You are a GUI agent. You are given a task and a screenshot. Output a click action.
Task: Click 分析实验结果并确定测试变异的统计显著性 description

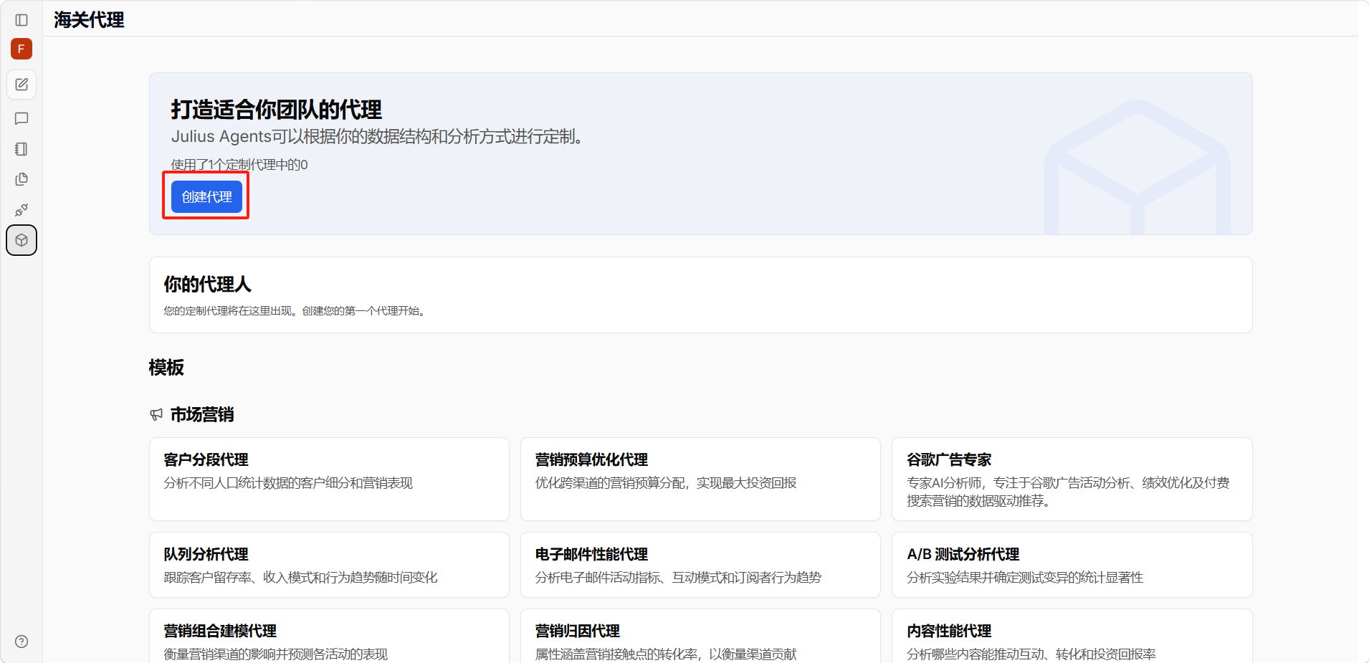(1025, 578)
